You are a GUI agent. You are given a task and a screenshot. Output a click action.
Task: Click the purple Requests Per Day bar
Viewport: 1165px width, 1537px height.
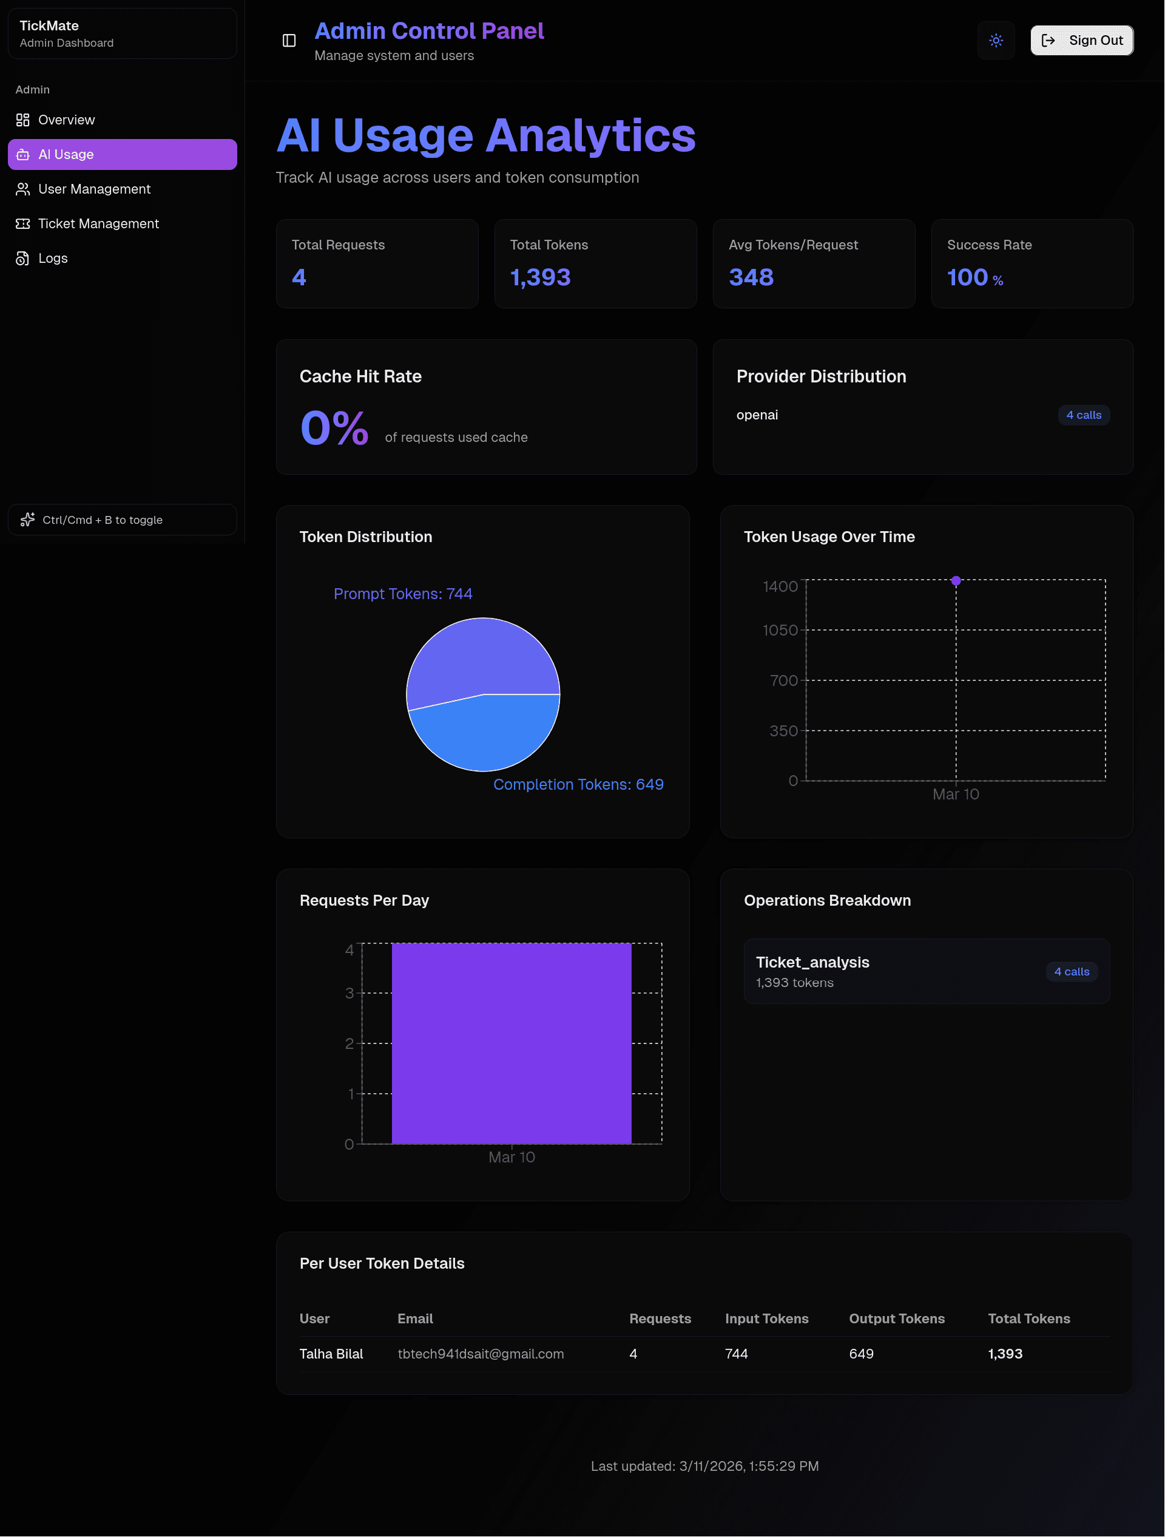click(512, 1043)
